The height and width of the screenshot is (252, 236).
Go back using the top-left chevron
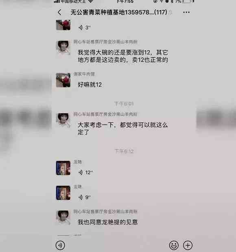pos(59,12)
